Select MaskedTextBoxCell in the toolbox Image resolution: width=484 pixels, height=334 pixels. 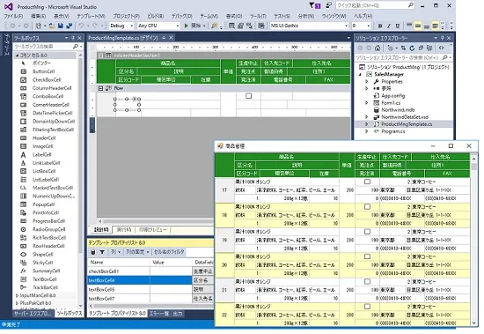pyautogui.click(x=53, y=188)
